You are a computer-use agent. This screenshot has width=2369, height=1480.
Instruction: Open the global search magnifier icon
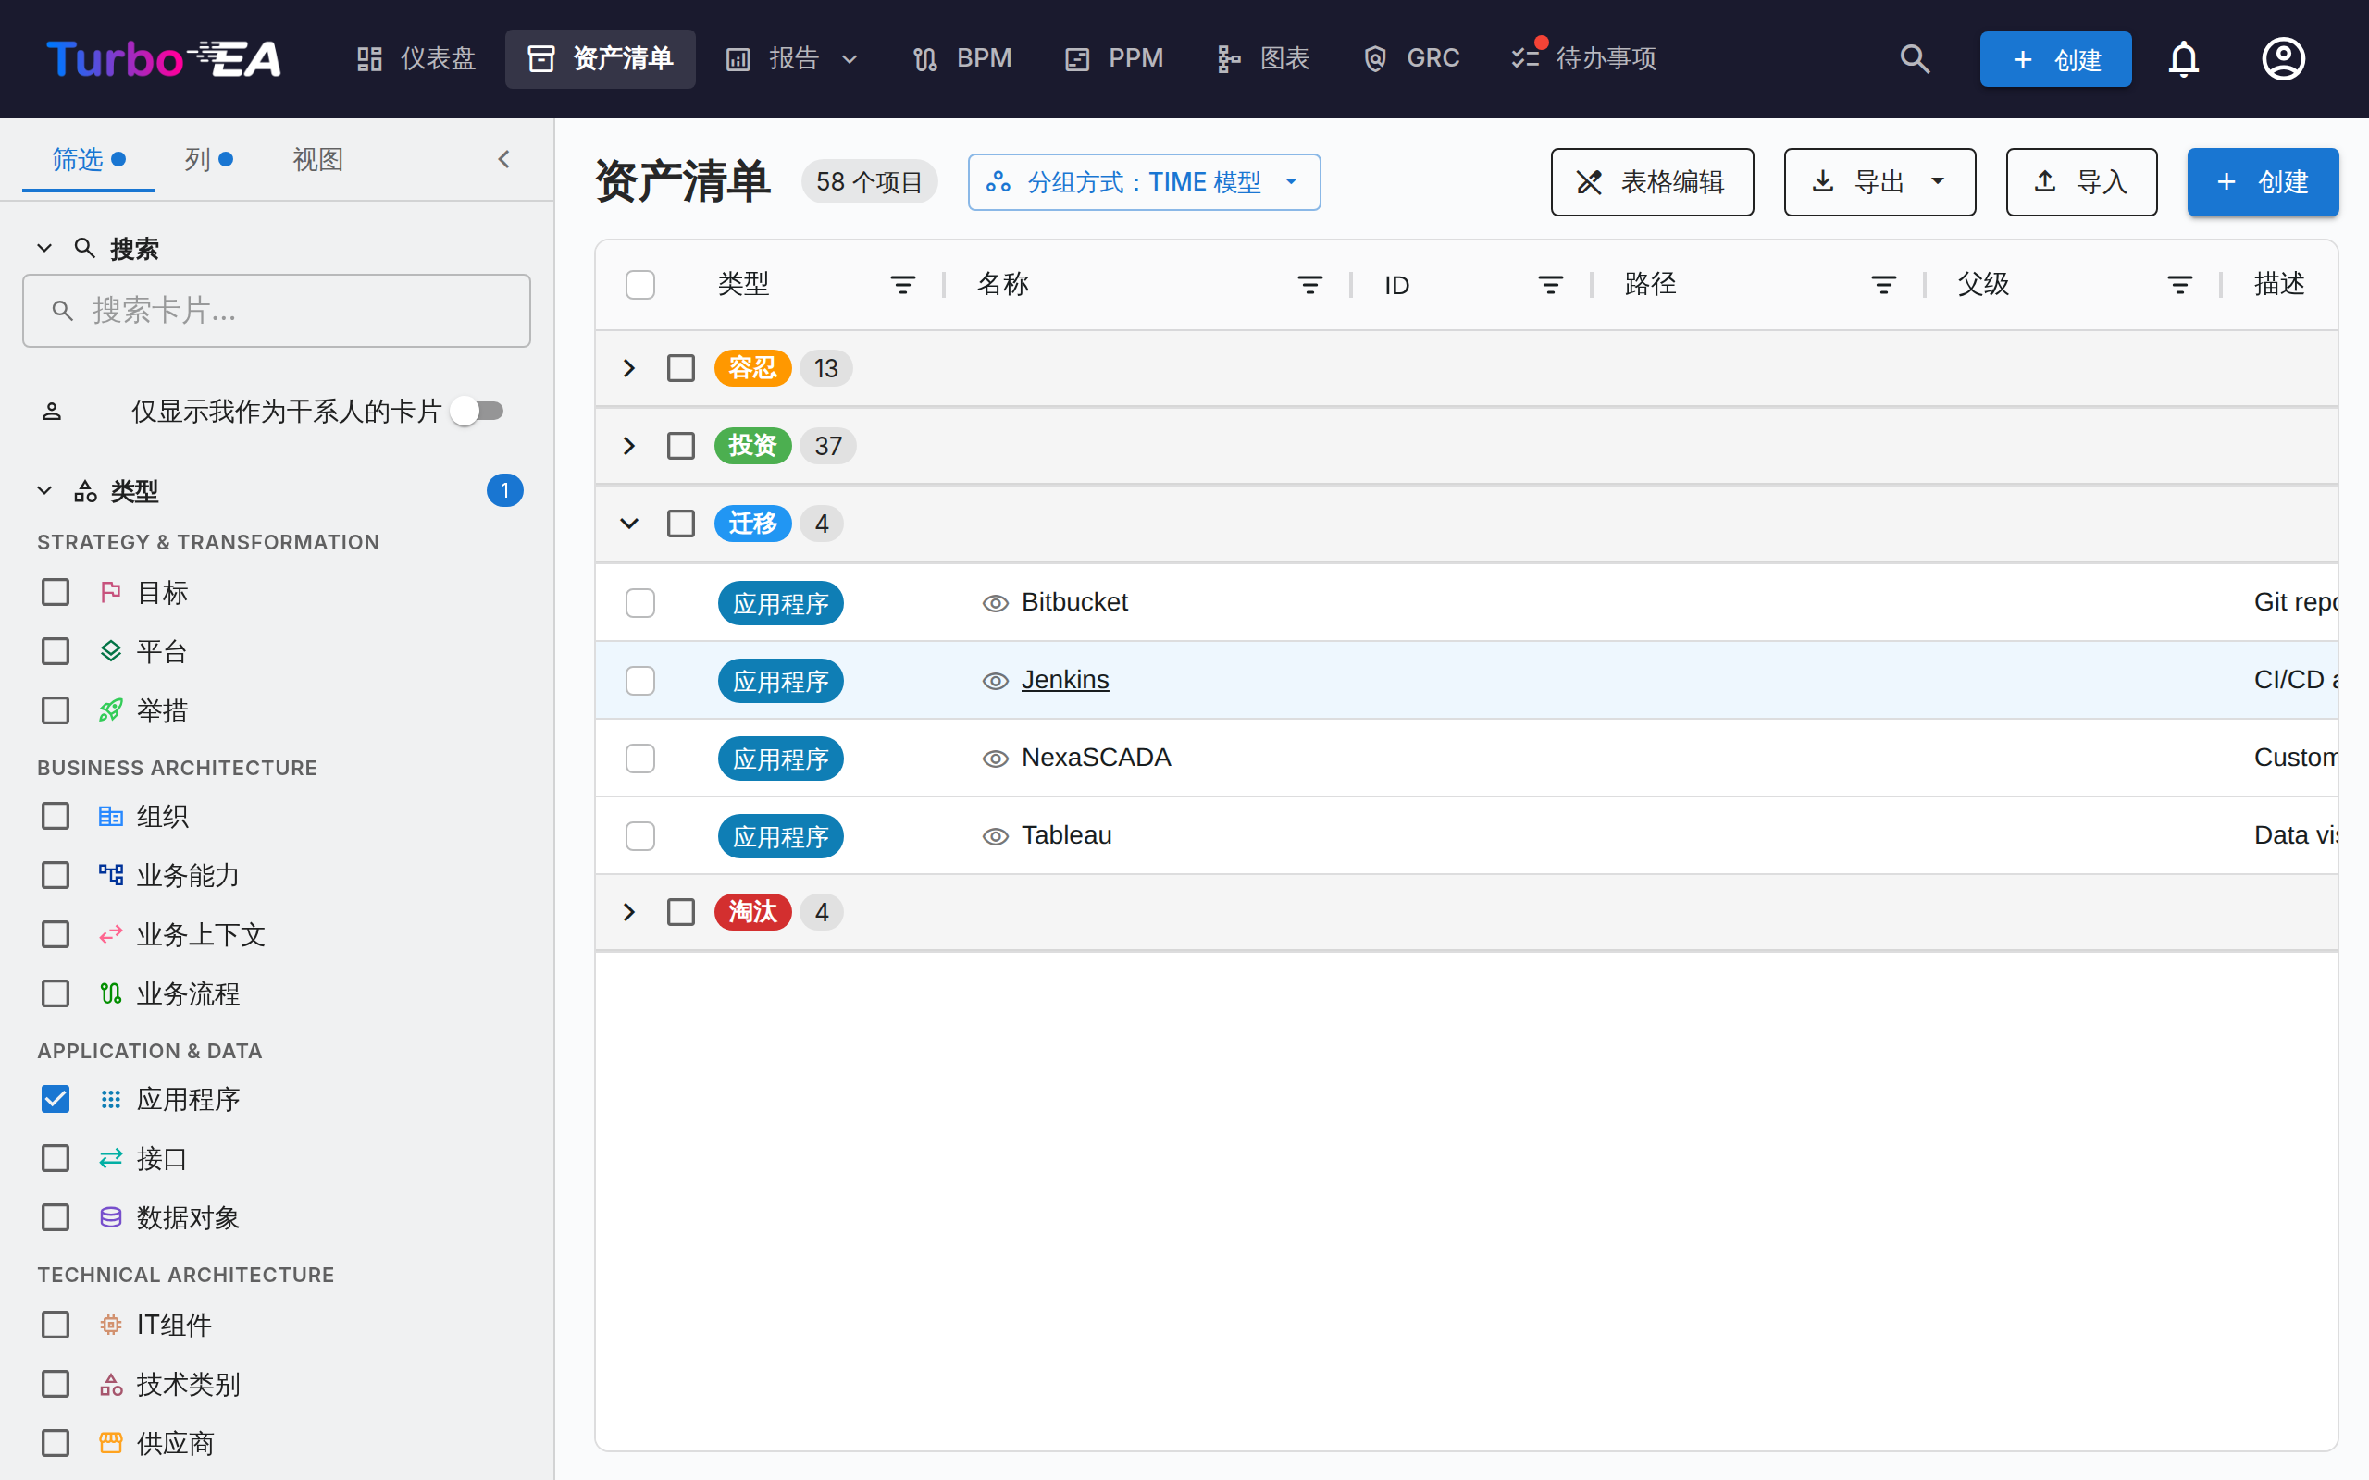1914,58
